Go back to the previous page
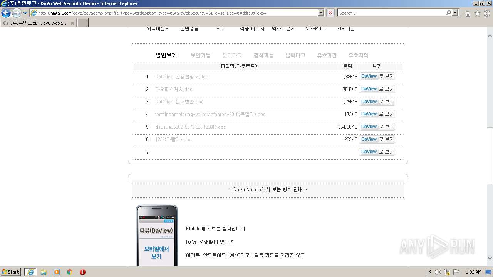The width and height of the screenshot is (493, 277). (6, 13)
